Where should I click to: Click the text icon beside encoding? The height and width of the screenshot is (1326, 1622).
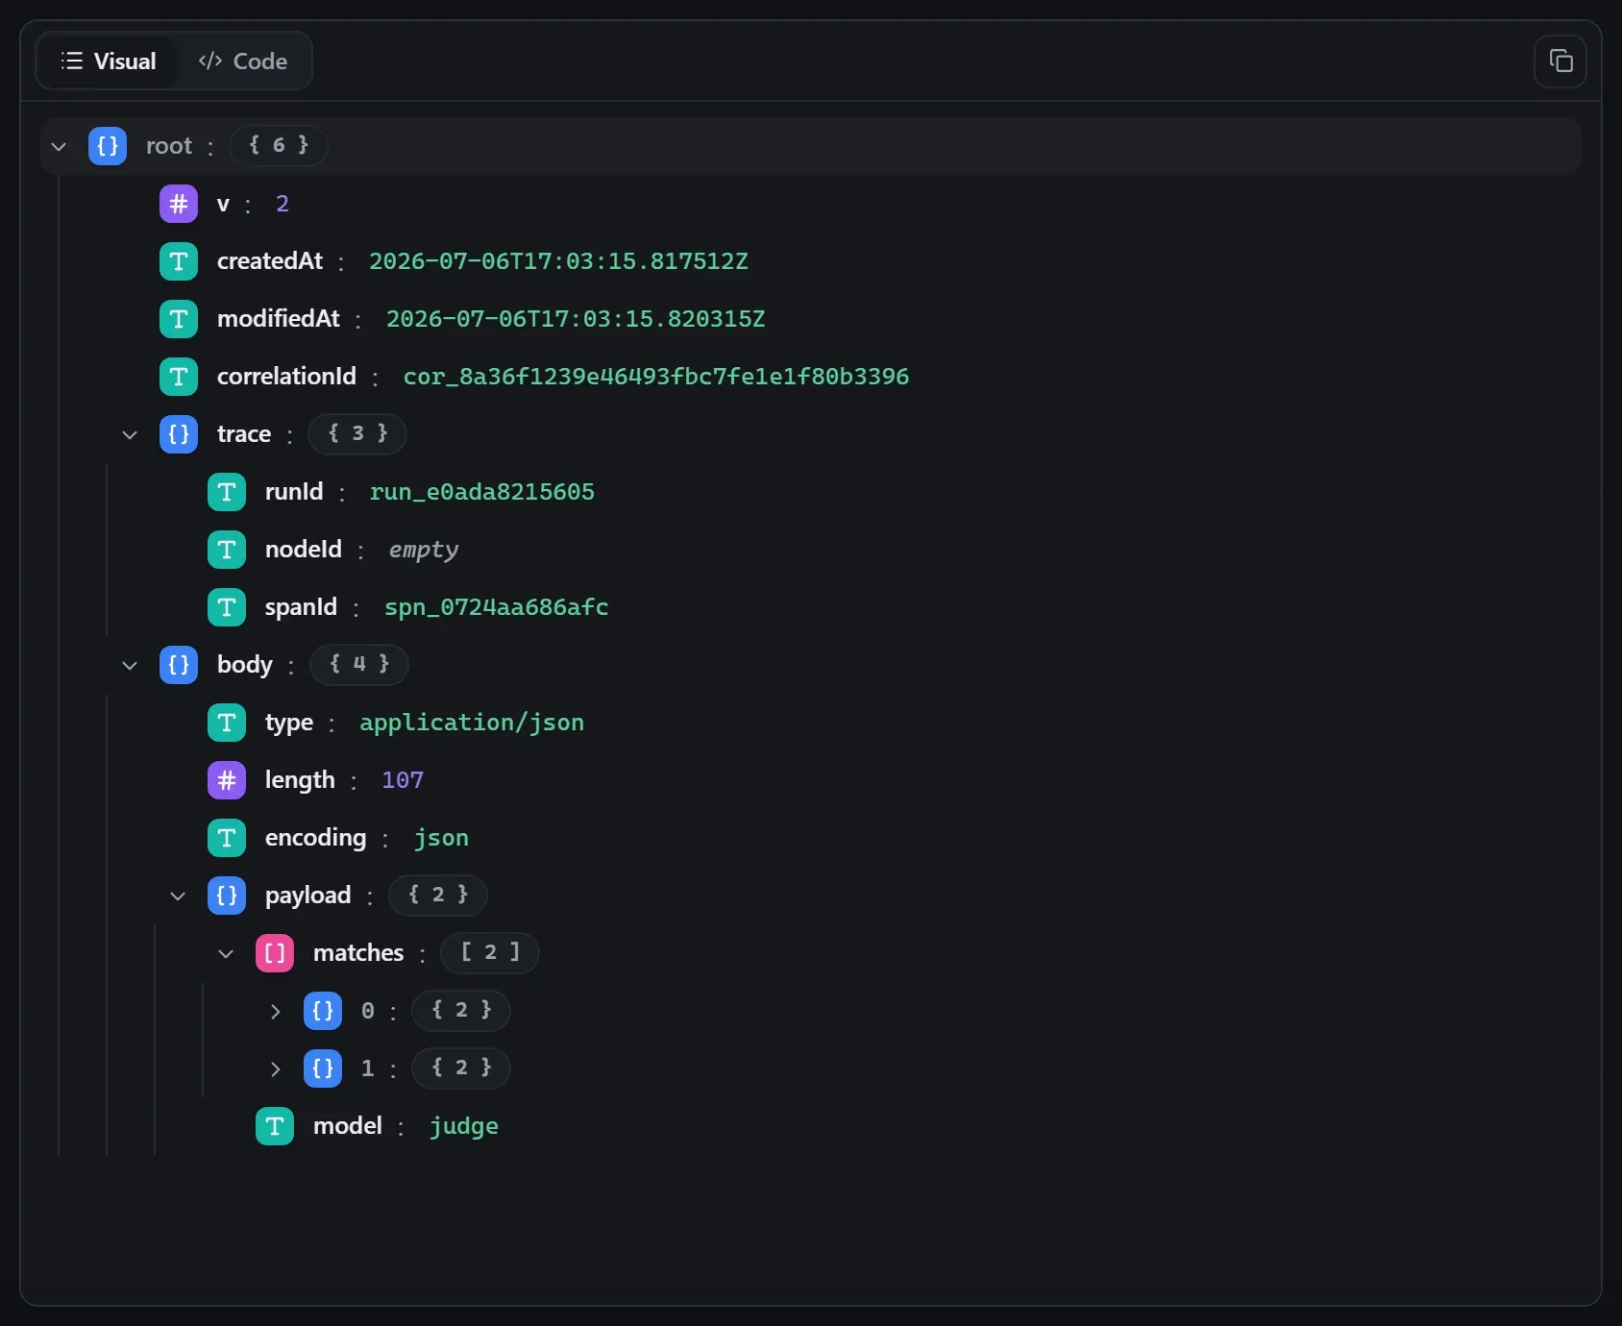[x=227, y=838]
